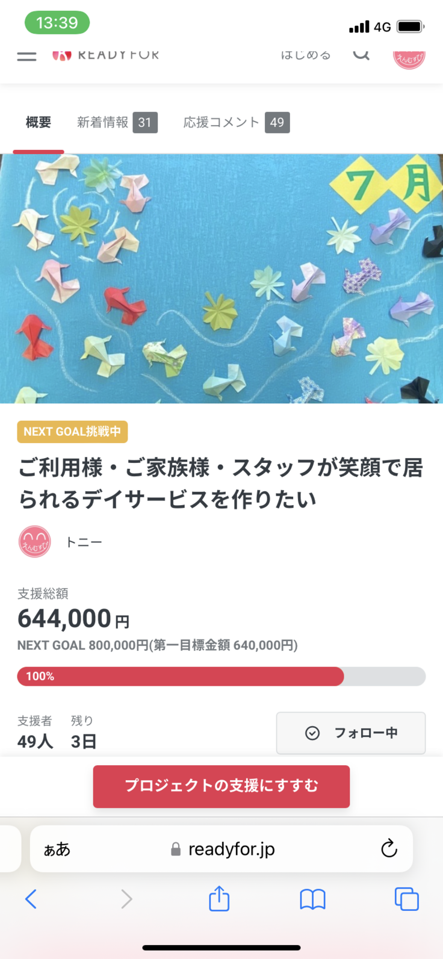Show Safari open tabs overview
The image size is (443, 959).
pyautogui.click(x=406, y=899)
